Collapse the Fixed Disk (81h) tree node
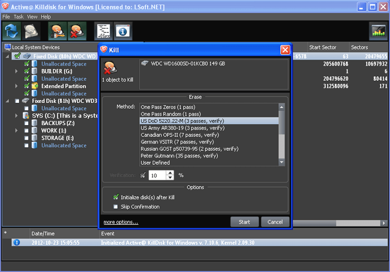The image size is (390, 272). (x=8, y=101)
